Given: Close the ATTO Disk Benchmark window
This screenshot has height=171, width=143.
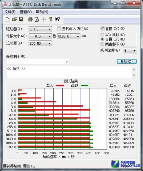Looking at the screenshot, I should (134, 3).
